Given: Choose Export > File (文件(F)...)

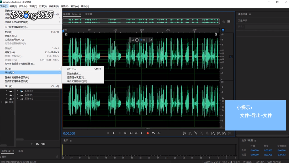Looking at the screenshot, I should [x=83, y=69].
